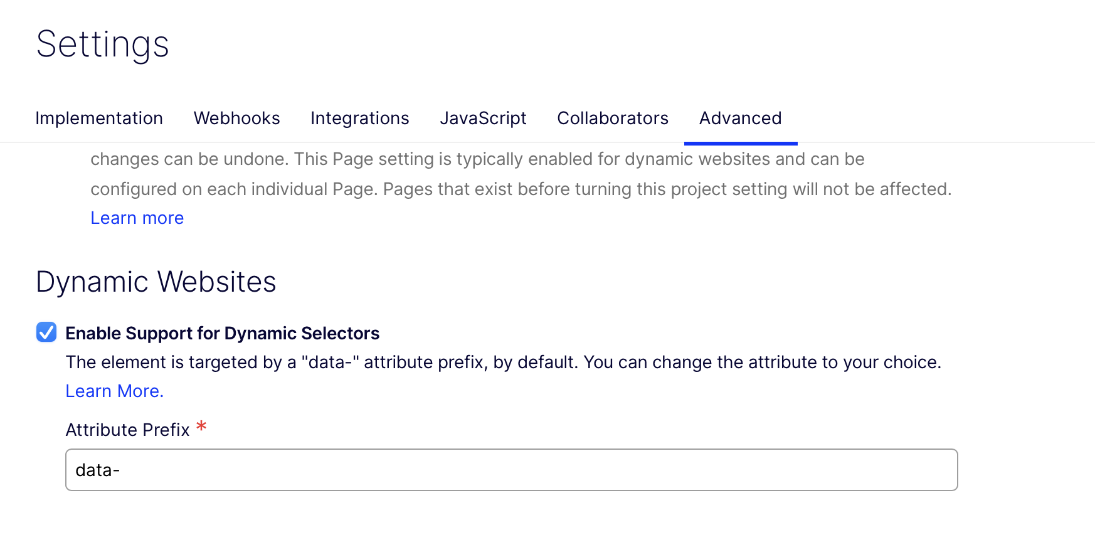
Task: Switch to the Integrations tab
Action: pyautogui.click(x=359, y=119)
